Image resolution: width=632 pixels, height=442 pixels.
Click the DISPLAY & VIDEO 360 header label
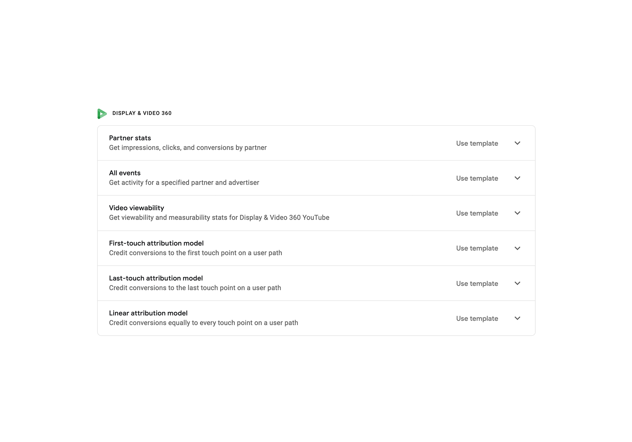tap(142, 113)
